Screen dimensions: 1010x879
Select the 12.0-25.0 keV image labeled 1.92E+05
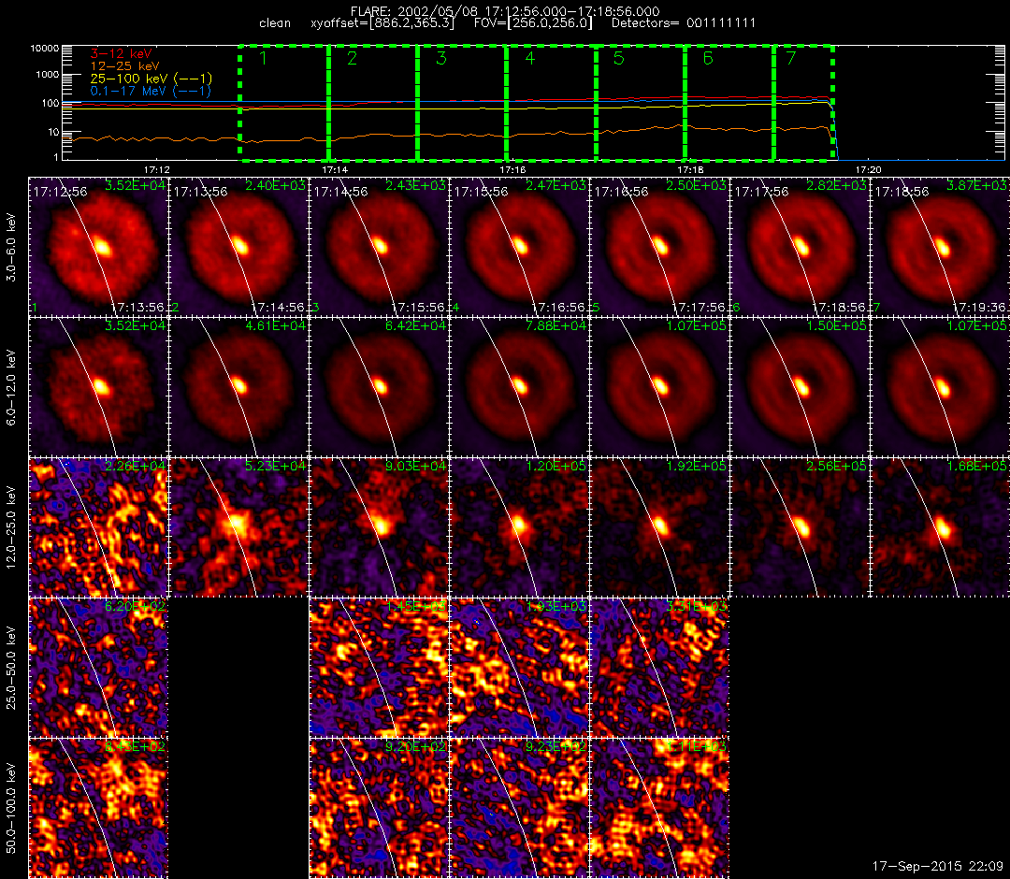tap(660, 527)
